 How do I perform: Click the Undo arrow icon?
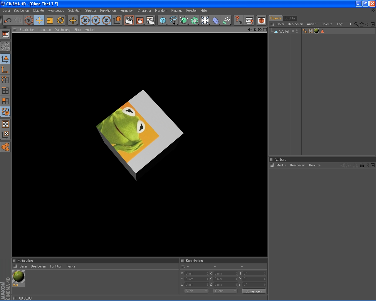click(8, 21)
